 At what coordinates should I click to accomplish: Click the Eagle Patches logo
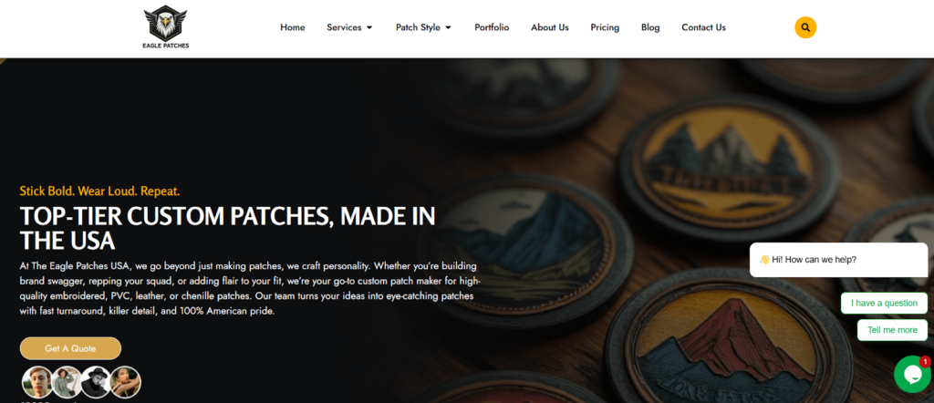point(166,27)
